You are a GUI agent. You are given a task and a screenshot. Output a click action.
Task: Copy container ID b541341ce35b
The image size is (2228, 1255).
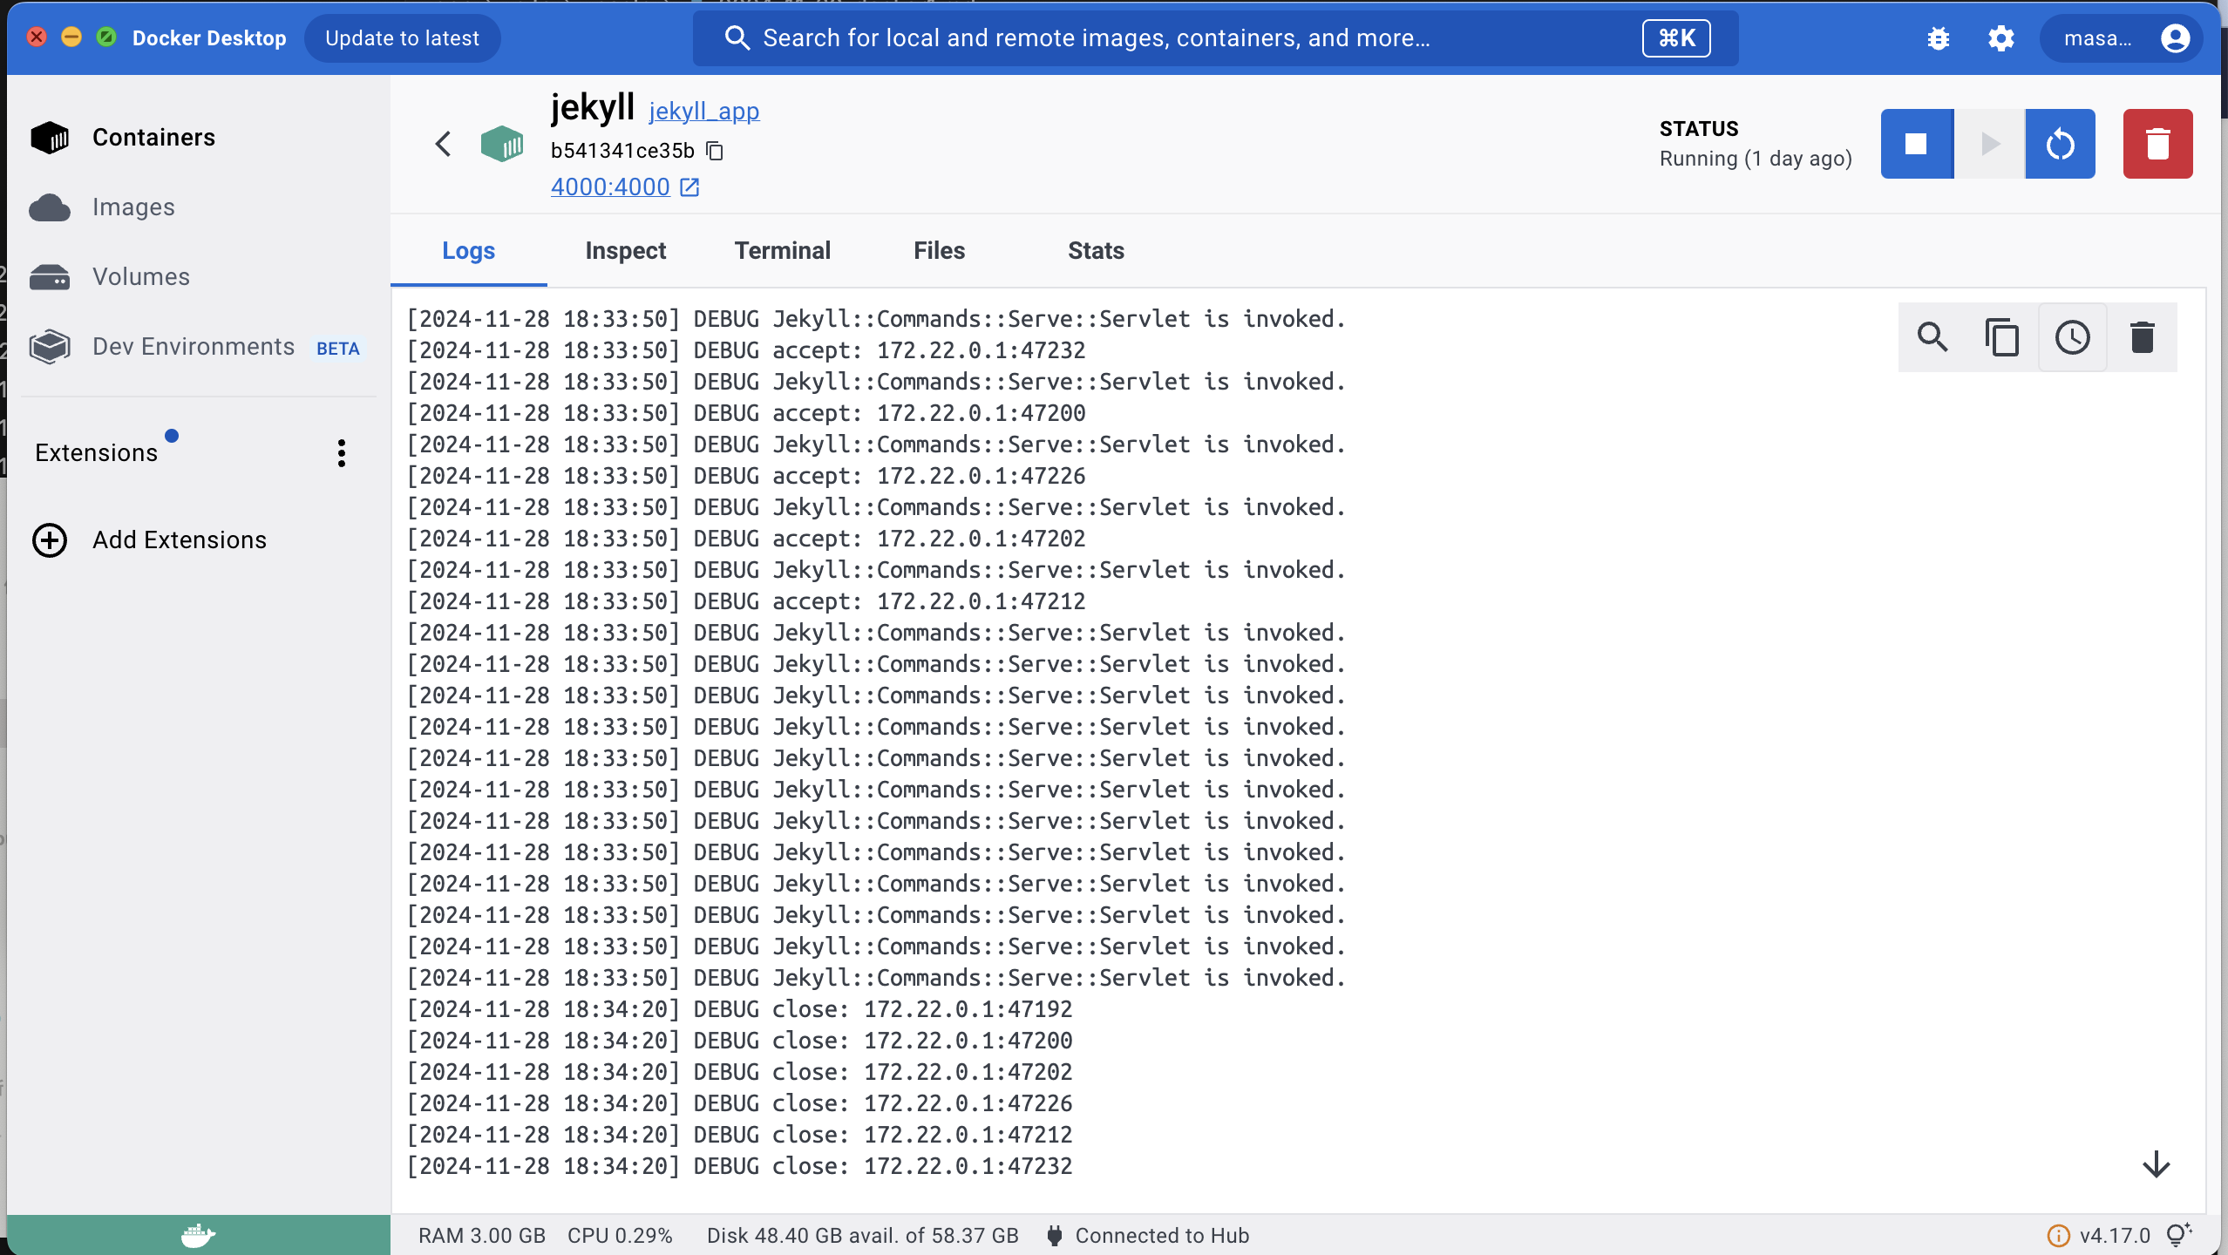point(715,151)
